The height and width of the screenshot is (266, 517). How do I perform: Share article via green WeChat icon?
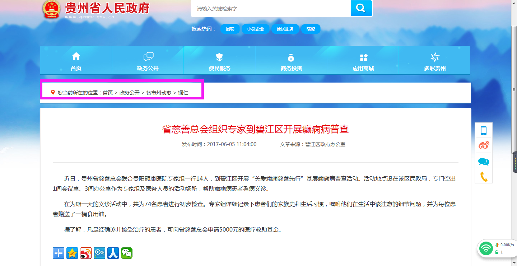[127, 253]
